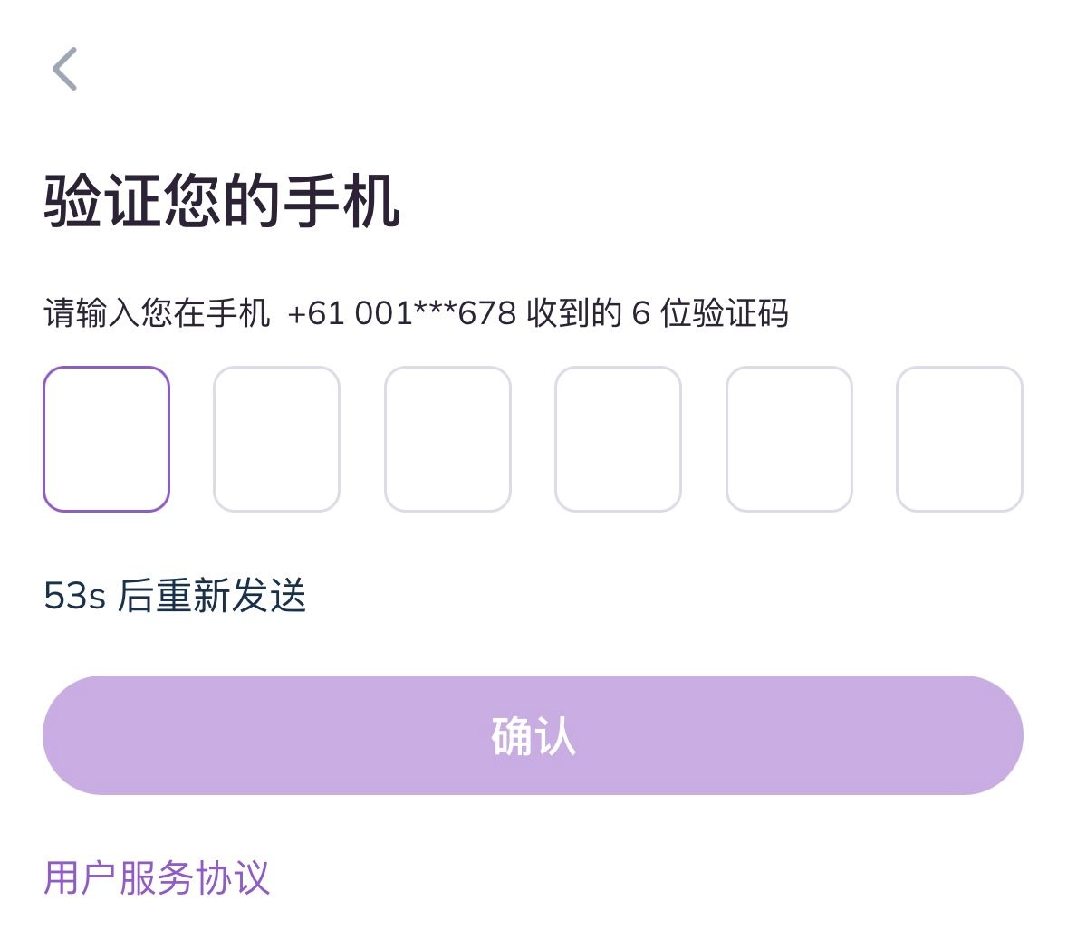Viewport: 1067px width, 939px height.
Task: Select the second verification code box
Action: pyautogui.click(x=276, y=439)
